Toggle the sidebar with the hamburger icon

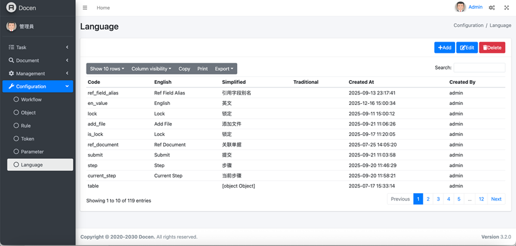[85, 7]
